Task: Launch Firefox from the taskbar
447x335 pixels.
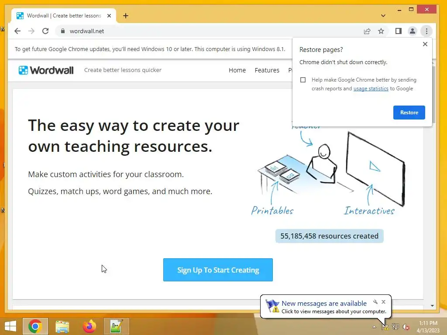Action: click(89, 326)
